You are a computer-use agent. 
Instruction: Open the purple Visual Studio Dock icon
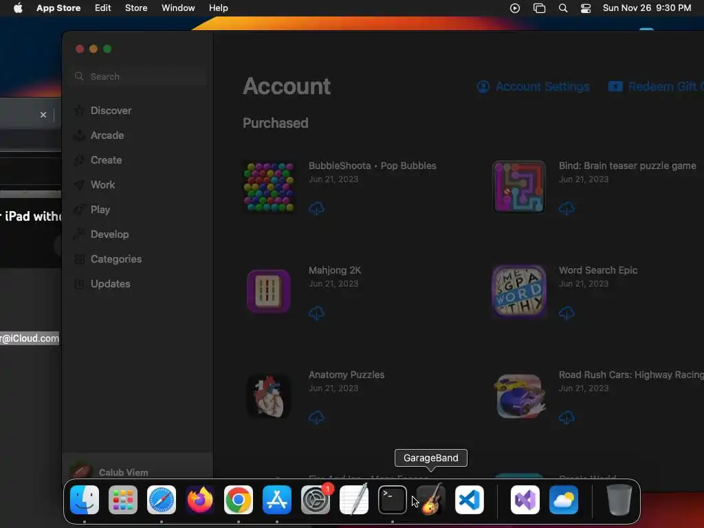pos(525,500)
